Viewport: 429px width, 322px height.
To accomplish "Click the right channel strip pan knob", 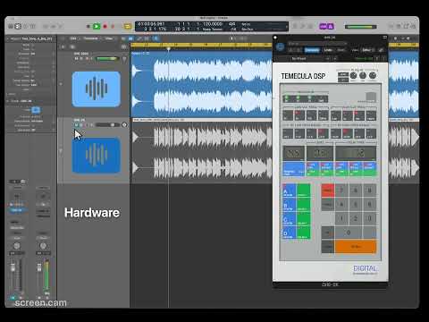I will point(43,246).
